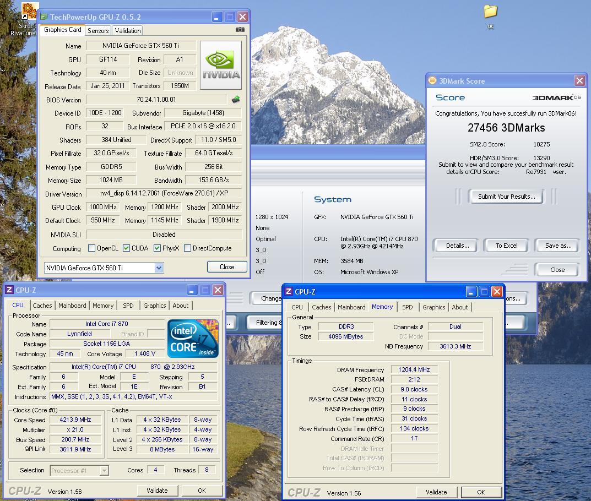Click Validate in the left CPU-Z window
Screen dimensions: 591x501
tap(157, 491)
